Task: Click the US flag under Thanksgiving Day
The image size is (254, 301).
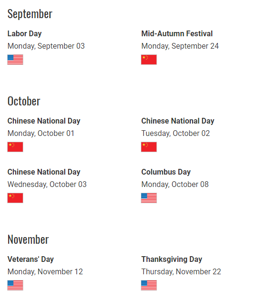Action: [149, 285]
